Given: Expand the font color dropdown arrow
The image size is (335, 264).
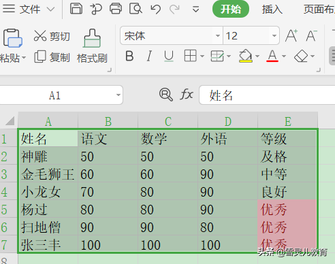Looking at the screenshot, I should coord(284,56).
